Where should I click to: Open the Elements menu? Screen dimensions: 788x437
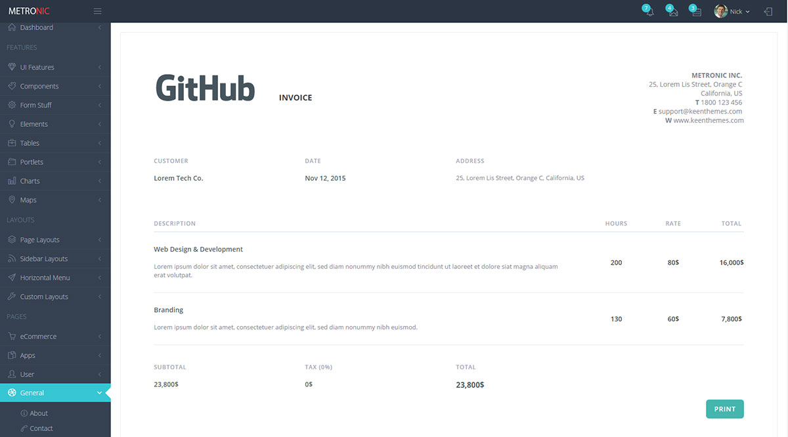[x=55, y=124]
